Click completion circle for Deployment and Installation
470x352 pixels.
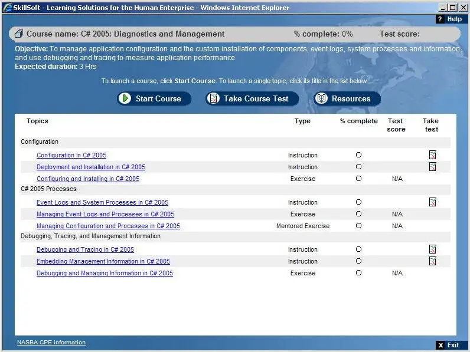point(358,166)
